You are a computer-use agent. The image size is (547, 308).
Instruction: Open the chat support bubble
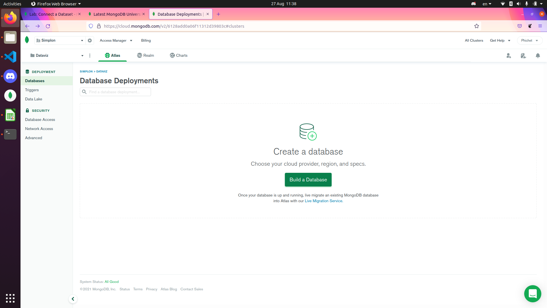point(532,293)
